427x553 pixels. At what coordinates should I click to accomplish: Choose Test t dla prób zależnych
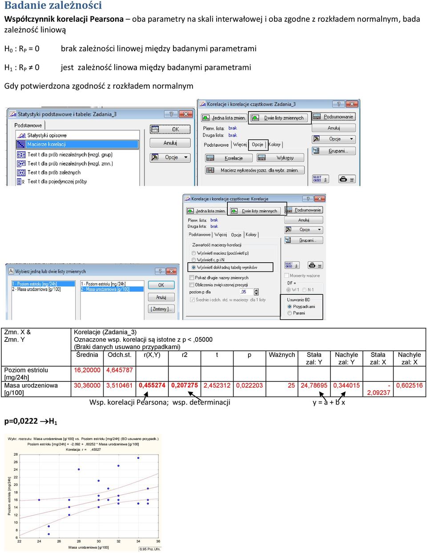point(54,172)
